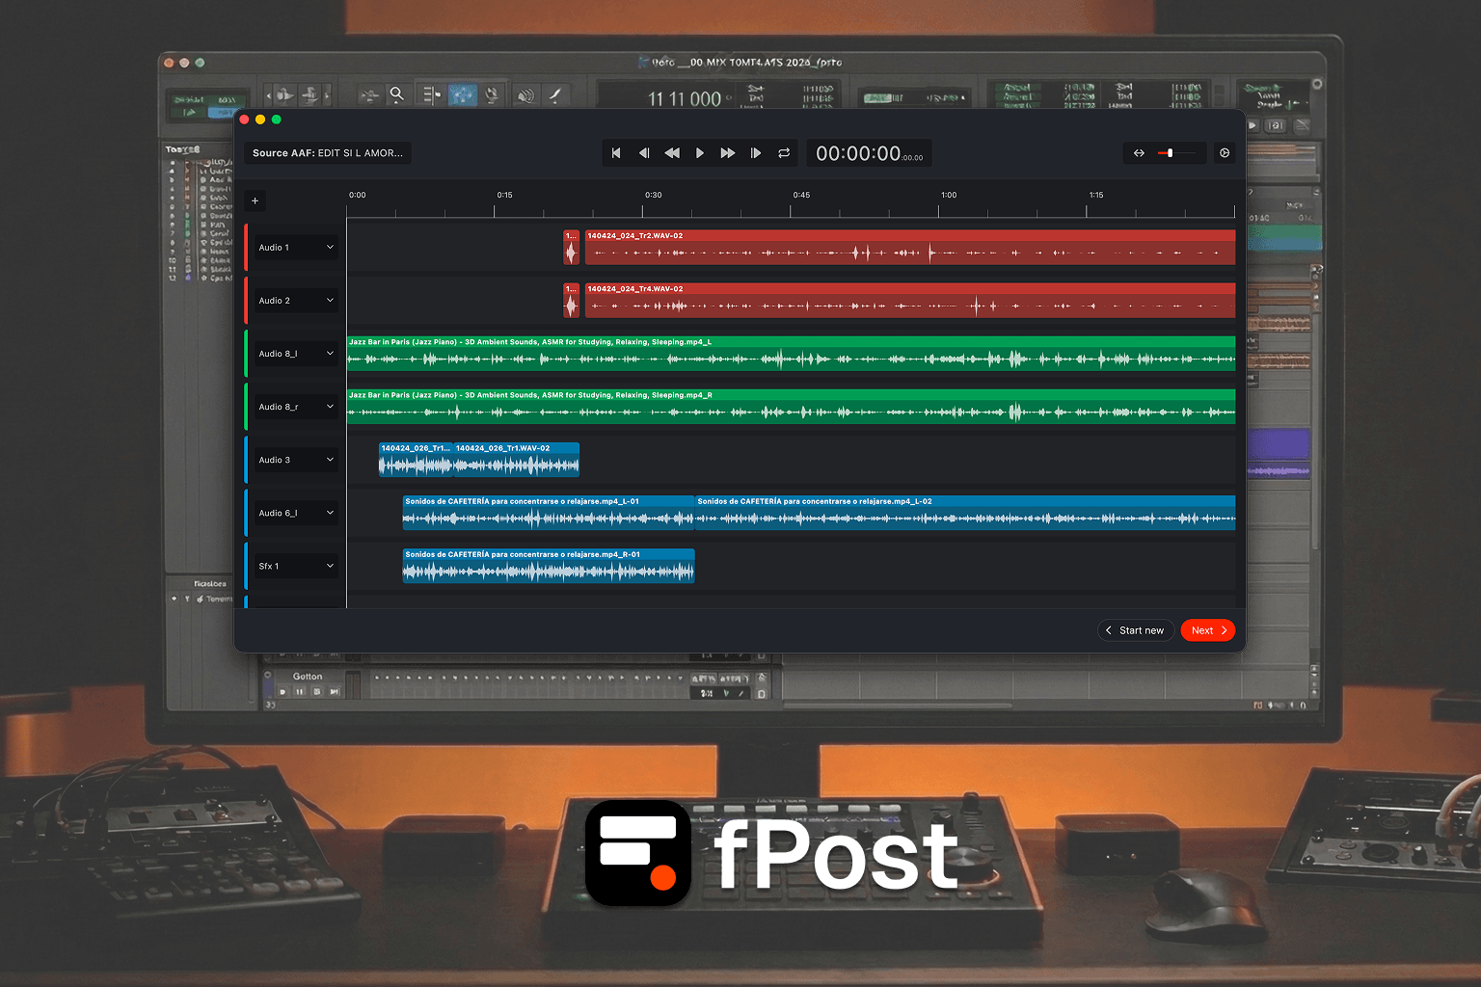Step one frame backward in transport bar
The width and height of the screenshot is (1481, 987).
point(644,153)
